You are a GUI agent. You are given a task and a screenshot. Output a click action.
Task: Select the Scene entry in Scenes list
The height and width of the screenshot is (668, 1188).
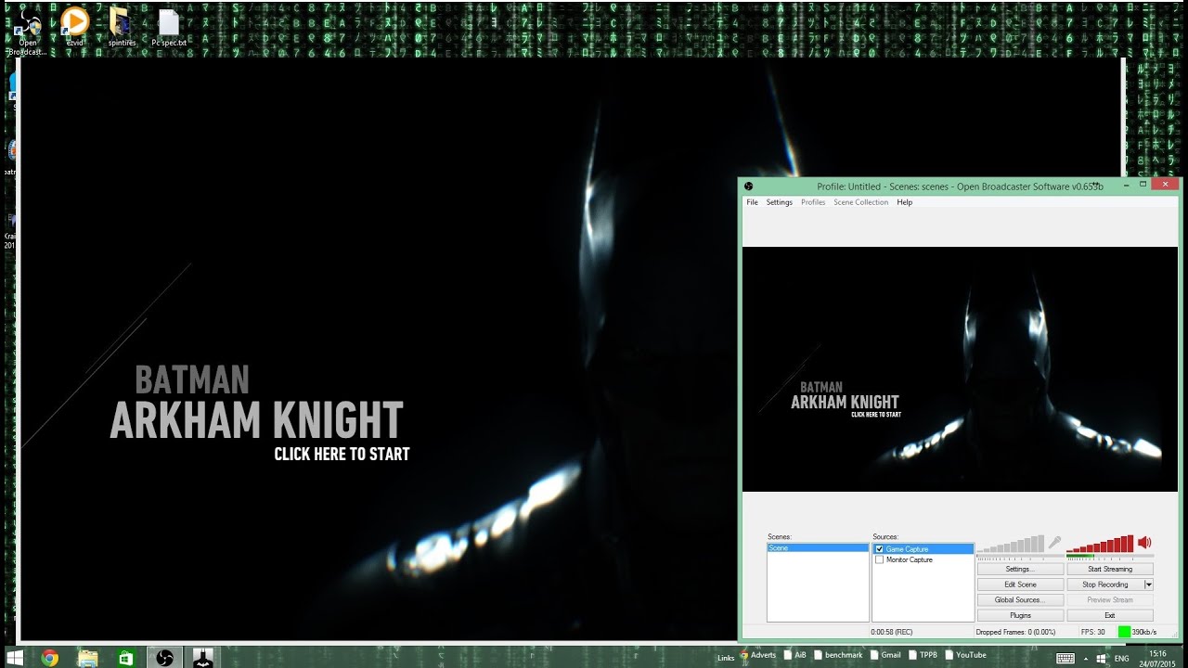(x=818, y=548)
